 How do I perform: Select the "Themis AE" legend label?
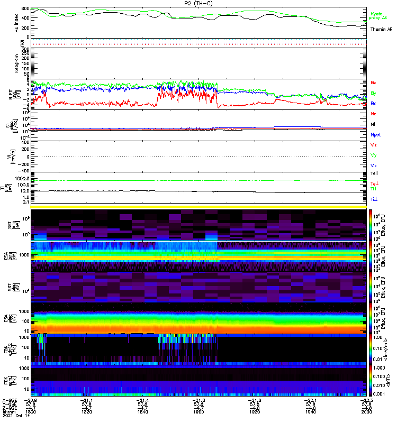pos(381,30)
